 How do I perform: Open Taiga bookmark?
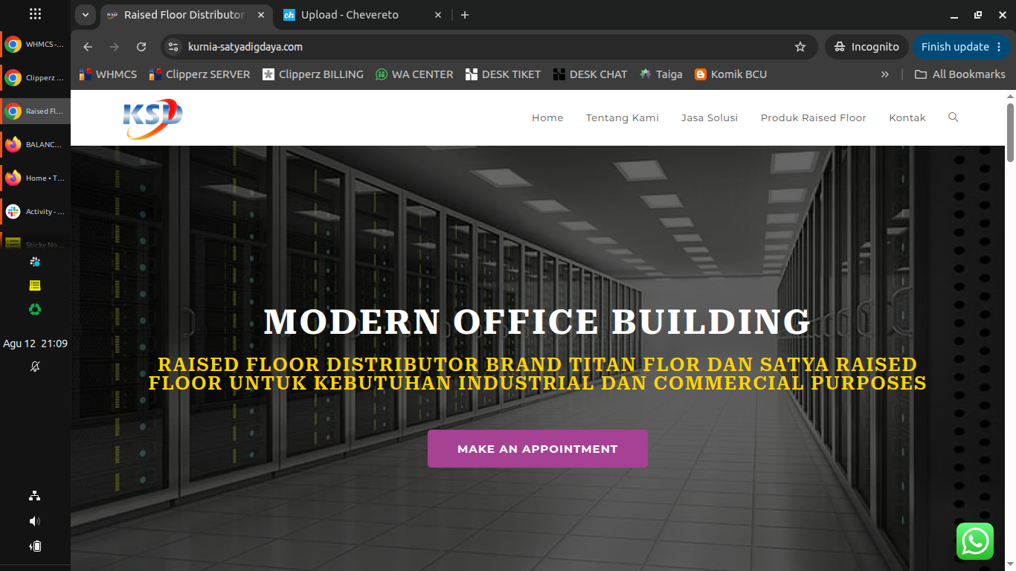(660, 74)
